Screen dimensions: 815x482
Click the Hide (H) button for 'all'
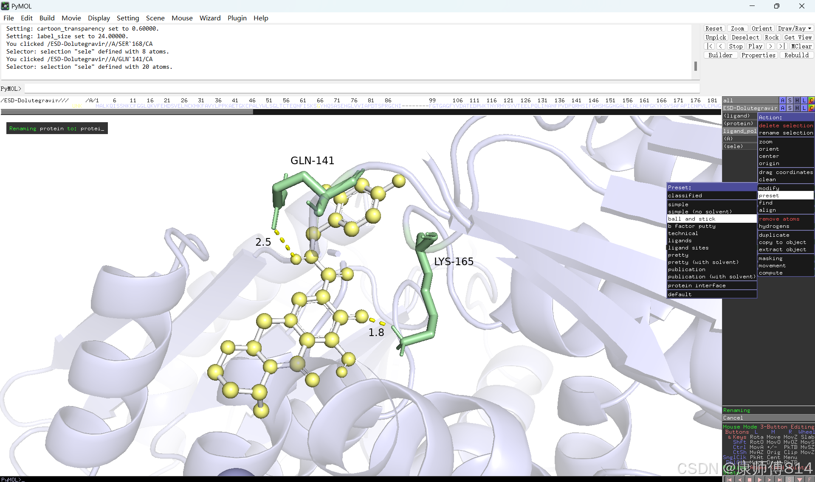797,101
